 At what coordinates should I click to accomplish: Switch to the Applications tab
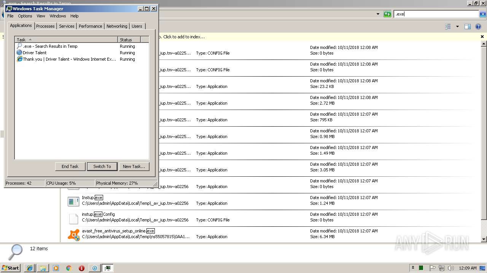coord(21,25)
